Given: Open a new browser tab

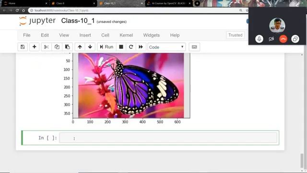Looking at the screenshot, I should pos(197,3).
